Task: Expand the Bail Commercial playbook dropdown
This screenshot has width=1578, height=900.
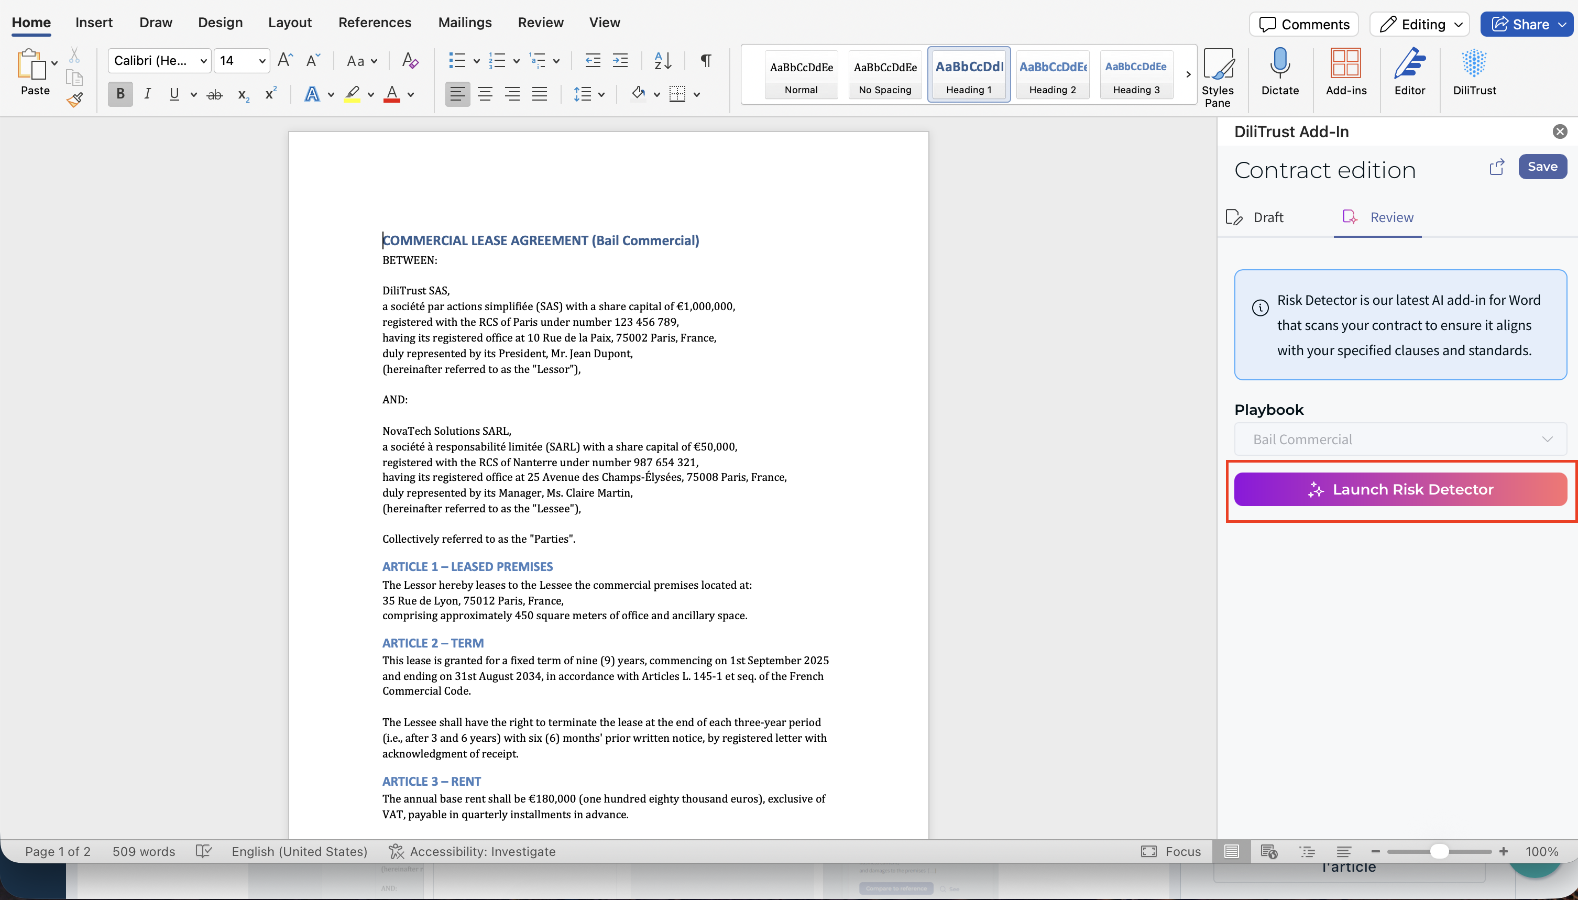Action: 1400,440
